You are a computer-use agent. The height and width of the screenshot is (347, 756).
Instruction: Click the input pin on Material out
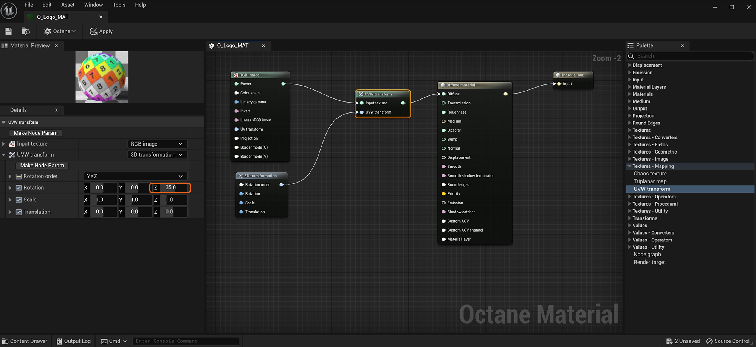559,84
